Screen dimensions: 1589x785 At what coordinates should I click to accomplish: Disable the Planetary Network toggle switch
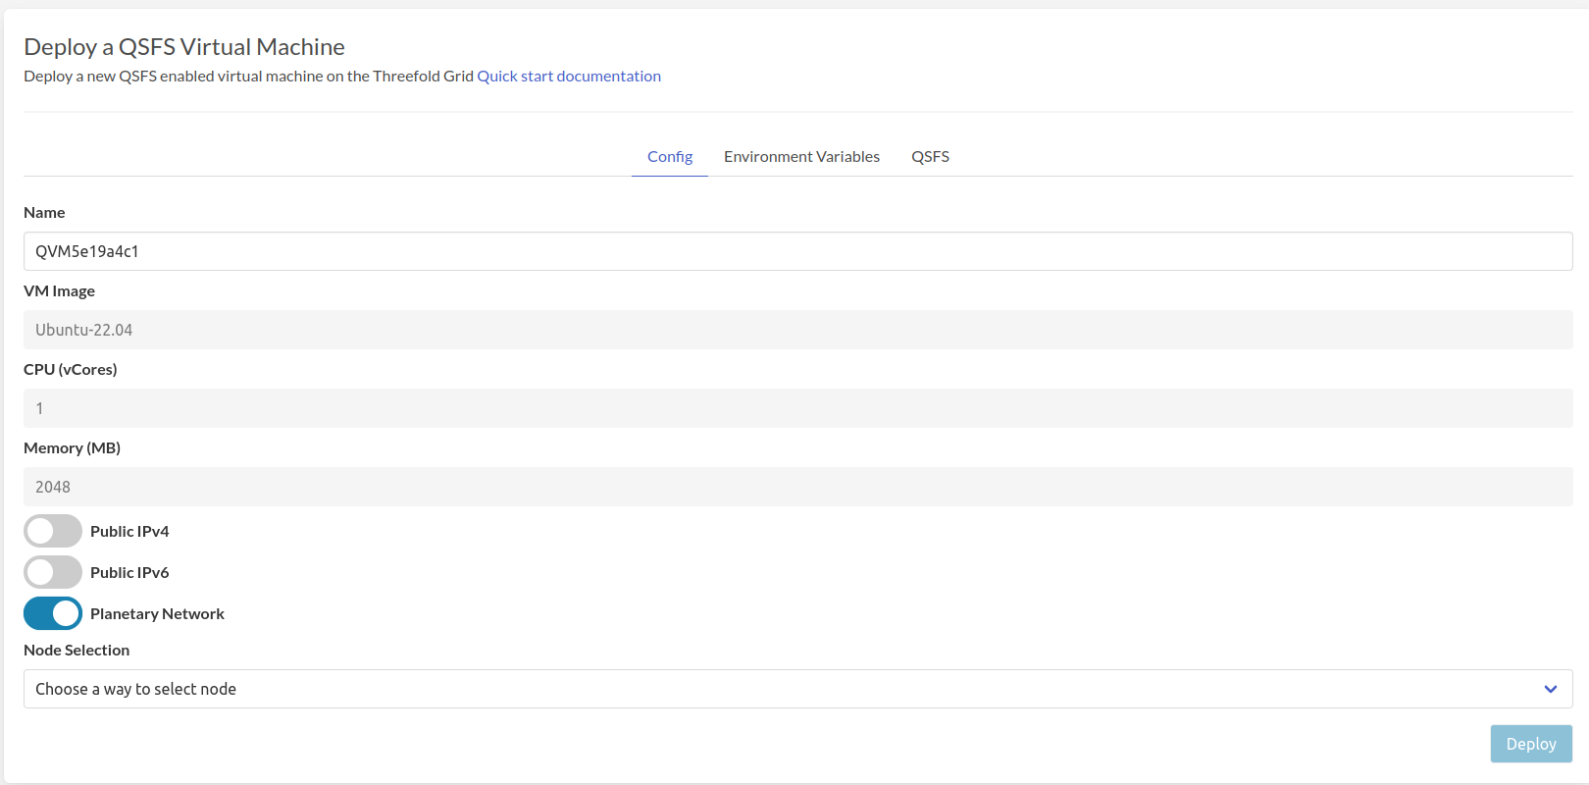pyautogui.click(x=53, y=613)
